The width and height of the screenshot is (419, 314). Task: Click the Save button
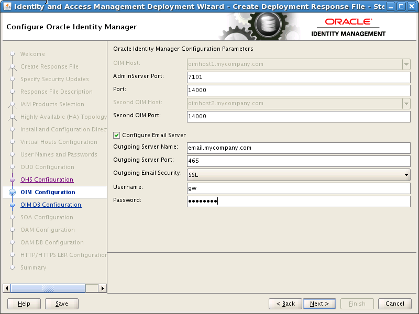(x=62, y=304)
